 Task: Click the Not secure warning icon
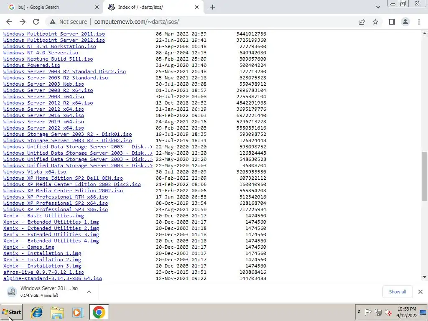pos(53,22)
